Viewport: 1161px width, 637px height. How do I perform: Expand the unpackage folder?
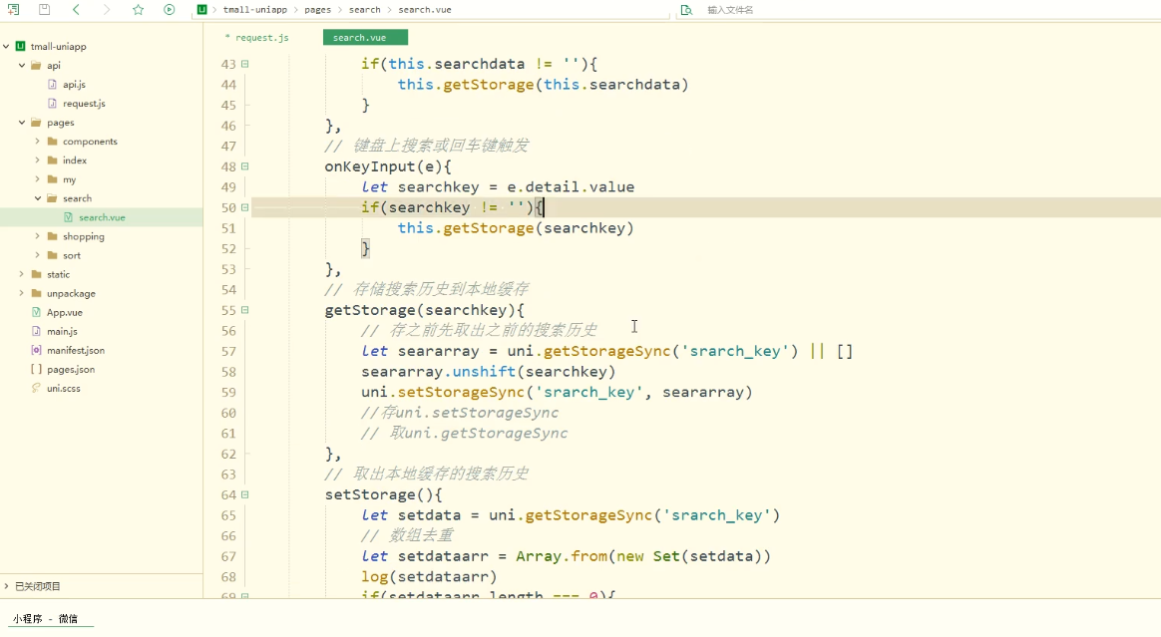22,293
